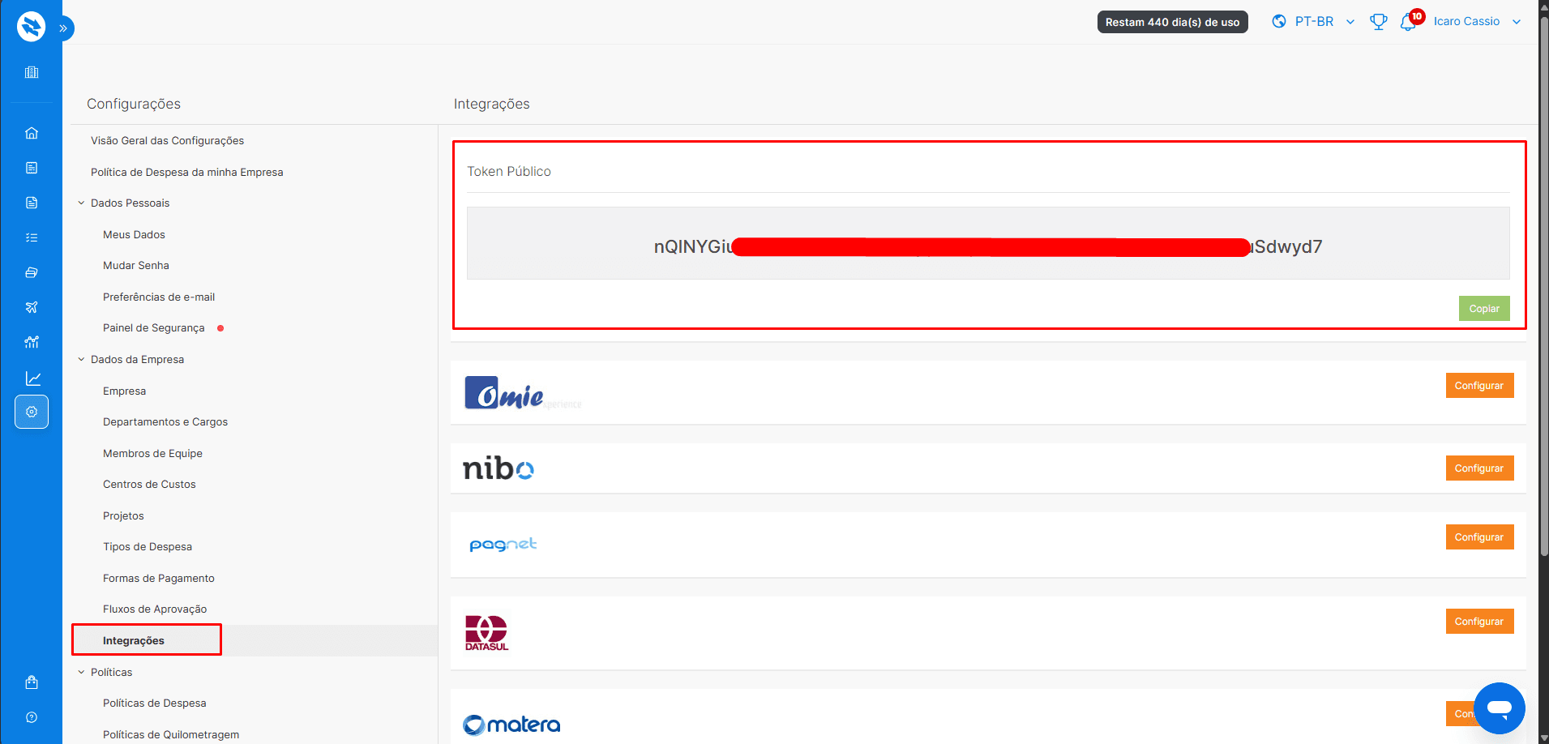Open Formas de Pagamento
Viewport: 1549px width, 744px height.
[158, 579]
